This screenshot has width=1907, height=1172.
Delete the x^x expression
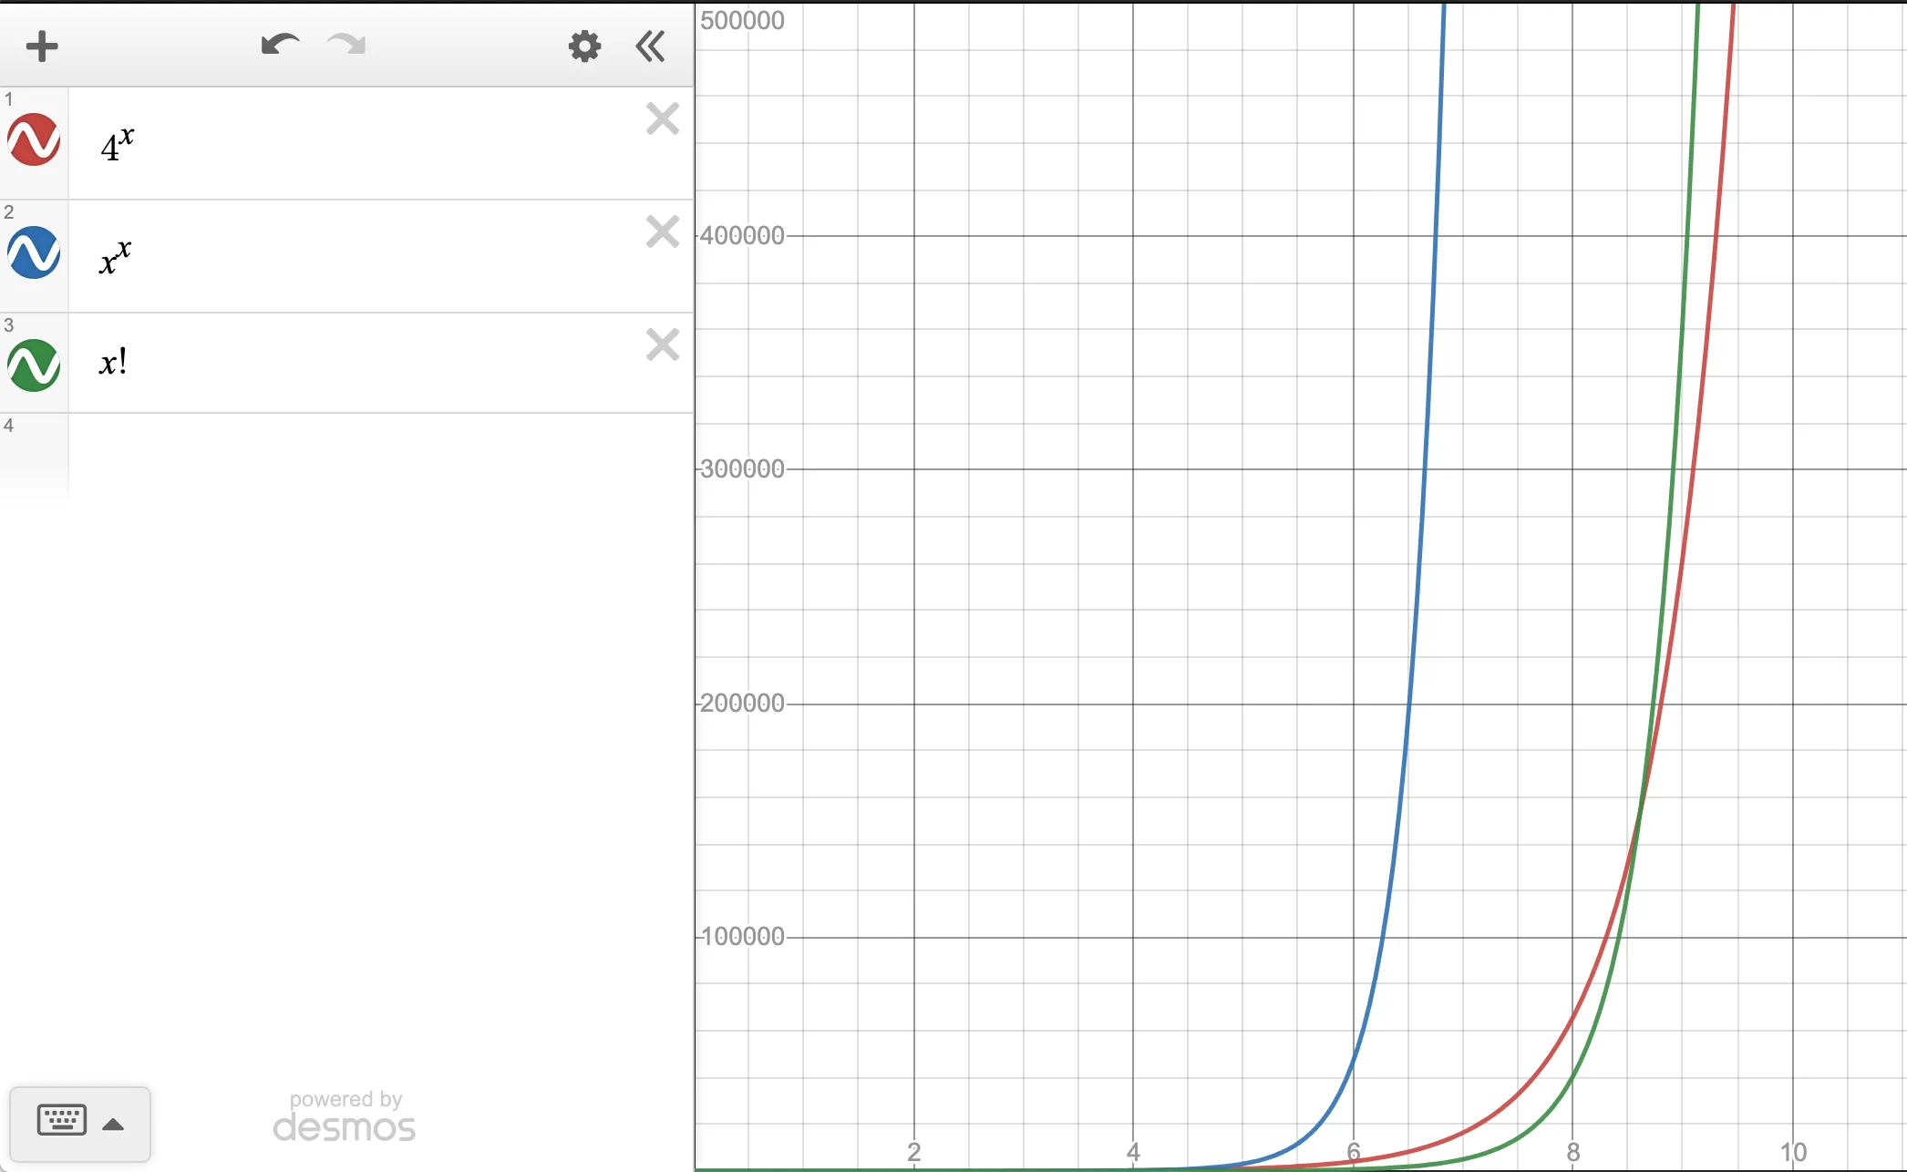click(x=663, y=231)
